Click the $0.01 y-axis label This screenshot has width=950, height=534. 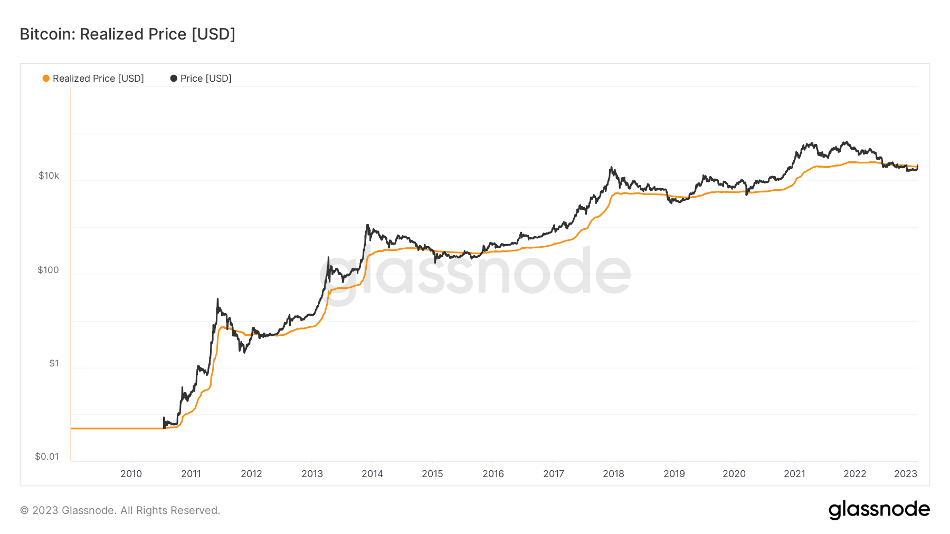pyautogui.click(x=47, y=457)
